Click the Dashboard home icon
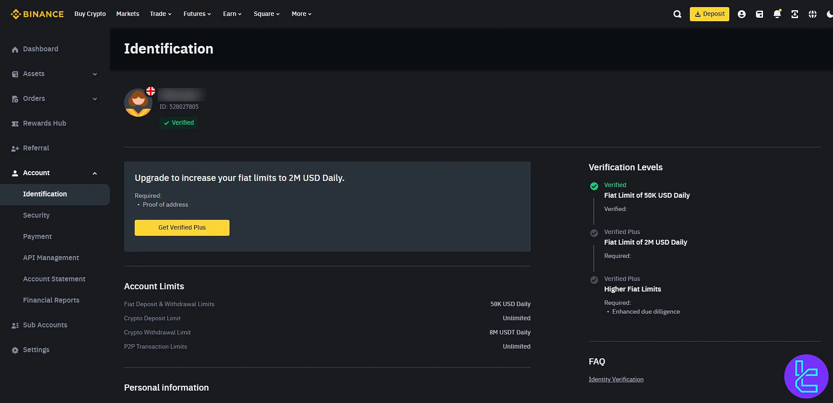833x403 pixels. (x=15, y=50)
